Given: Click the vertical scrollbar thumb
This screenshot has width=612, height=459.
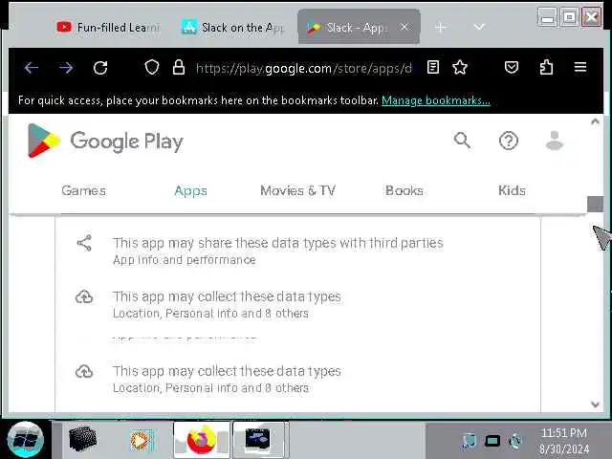Looking at the screenshot, I should pos(595,204).
